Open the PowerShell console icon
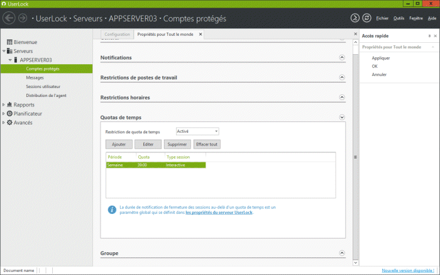This screenshot has width=440, height=275. tap(355, 18)
